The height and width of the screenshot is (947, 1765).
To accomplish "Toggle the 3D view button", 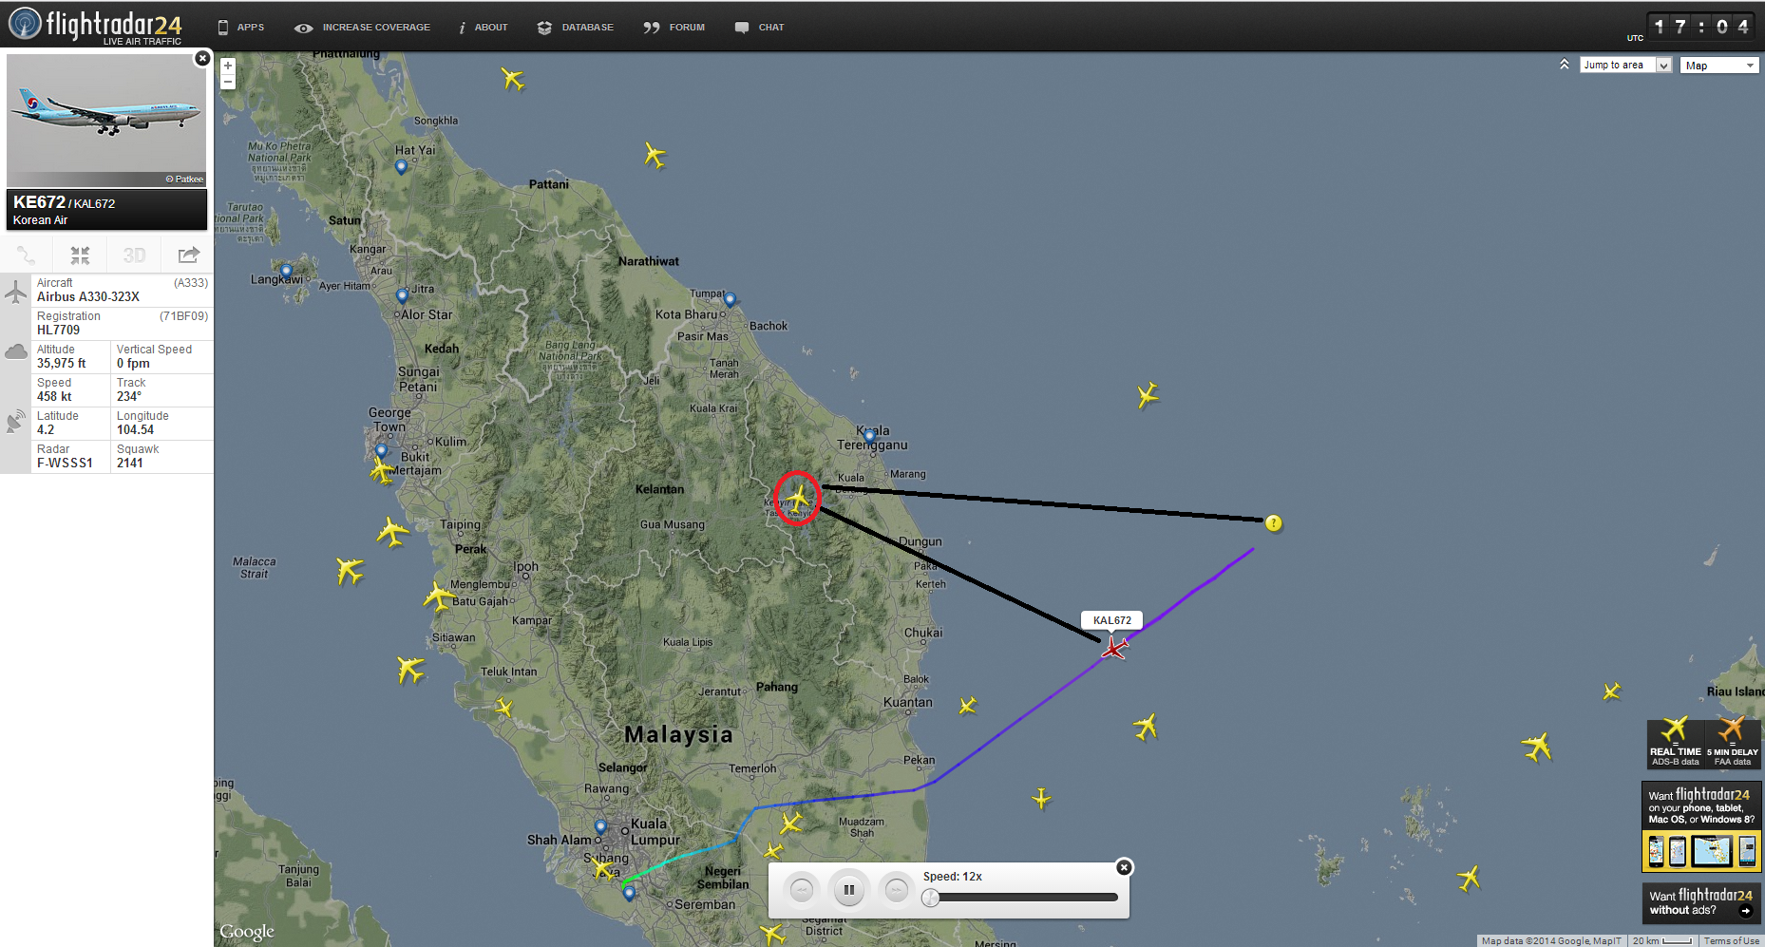I will pos(134,256).
